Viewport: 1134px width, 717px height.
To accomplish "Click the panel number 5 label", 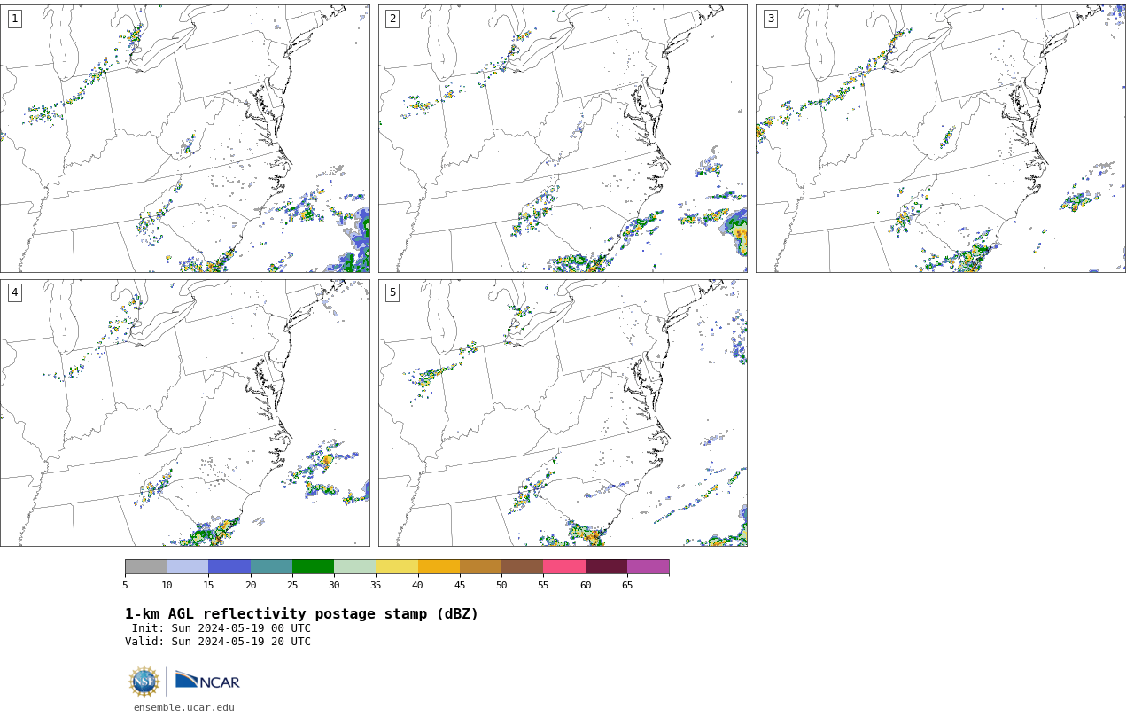I will point(392,292).
